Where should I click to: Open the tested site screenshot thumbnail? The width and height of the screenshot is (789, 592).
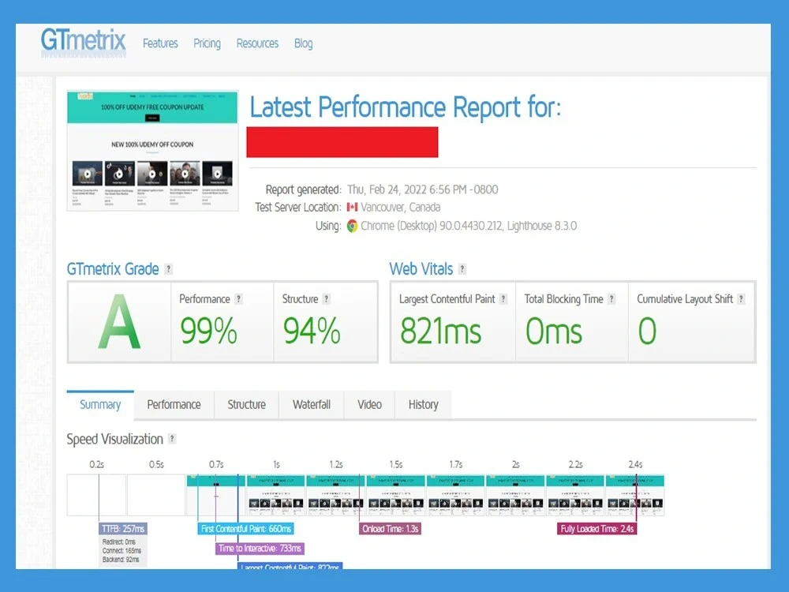tap(152, 151)
